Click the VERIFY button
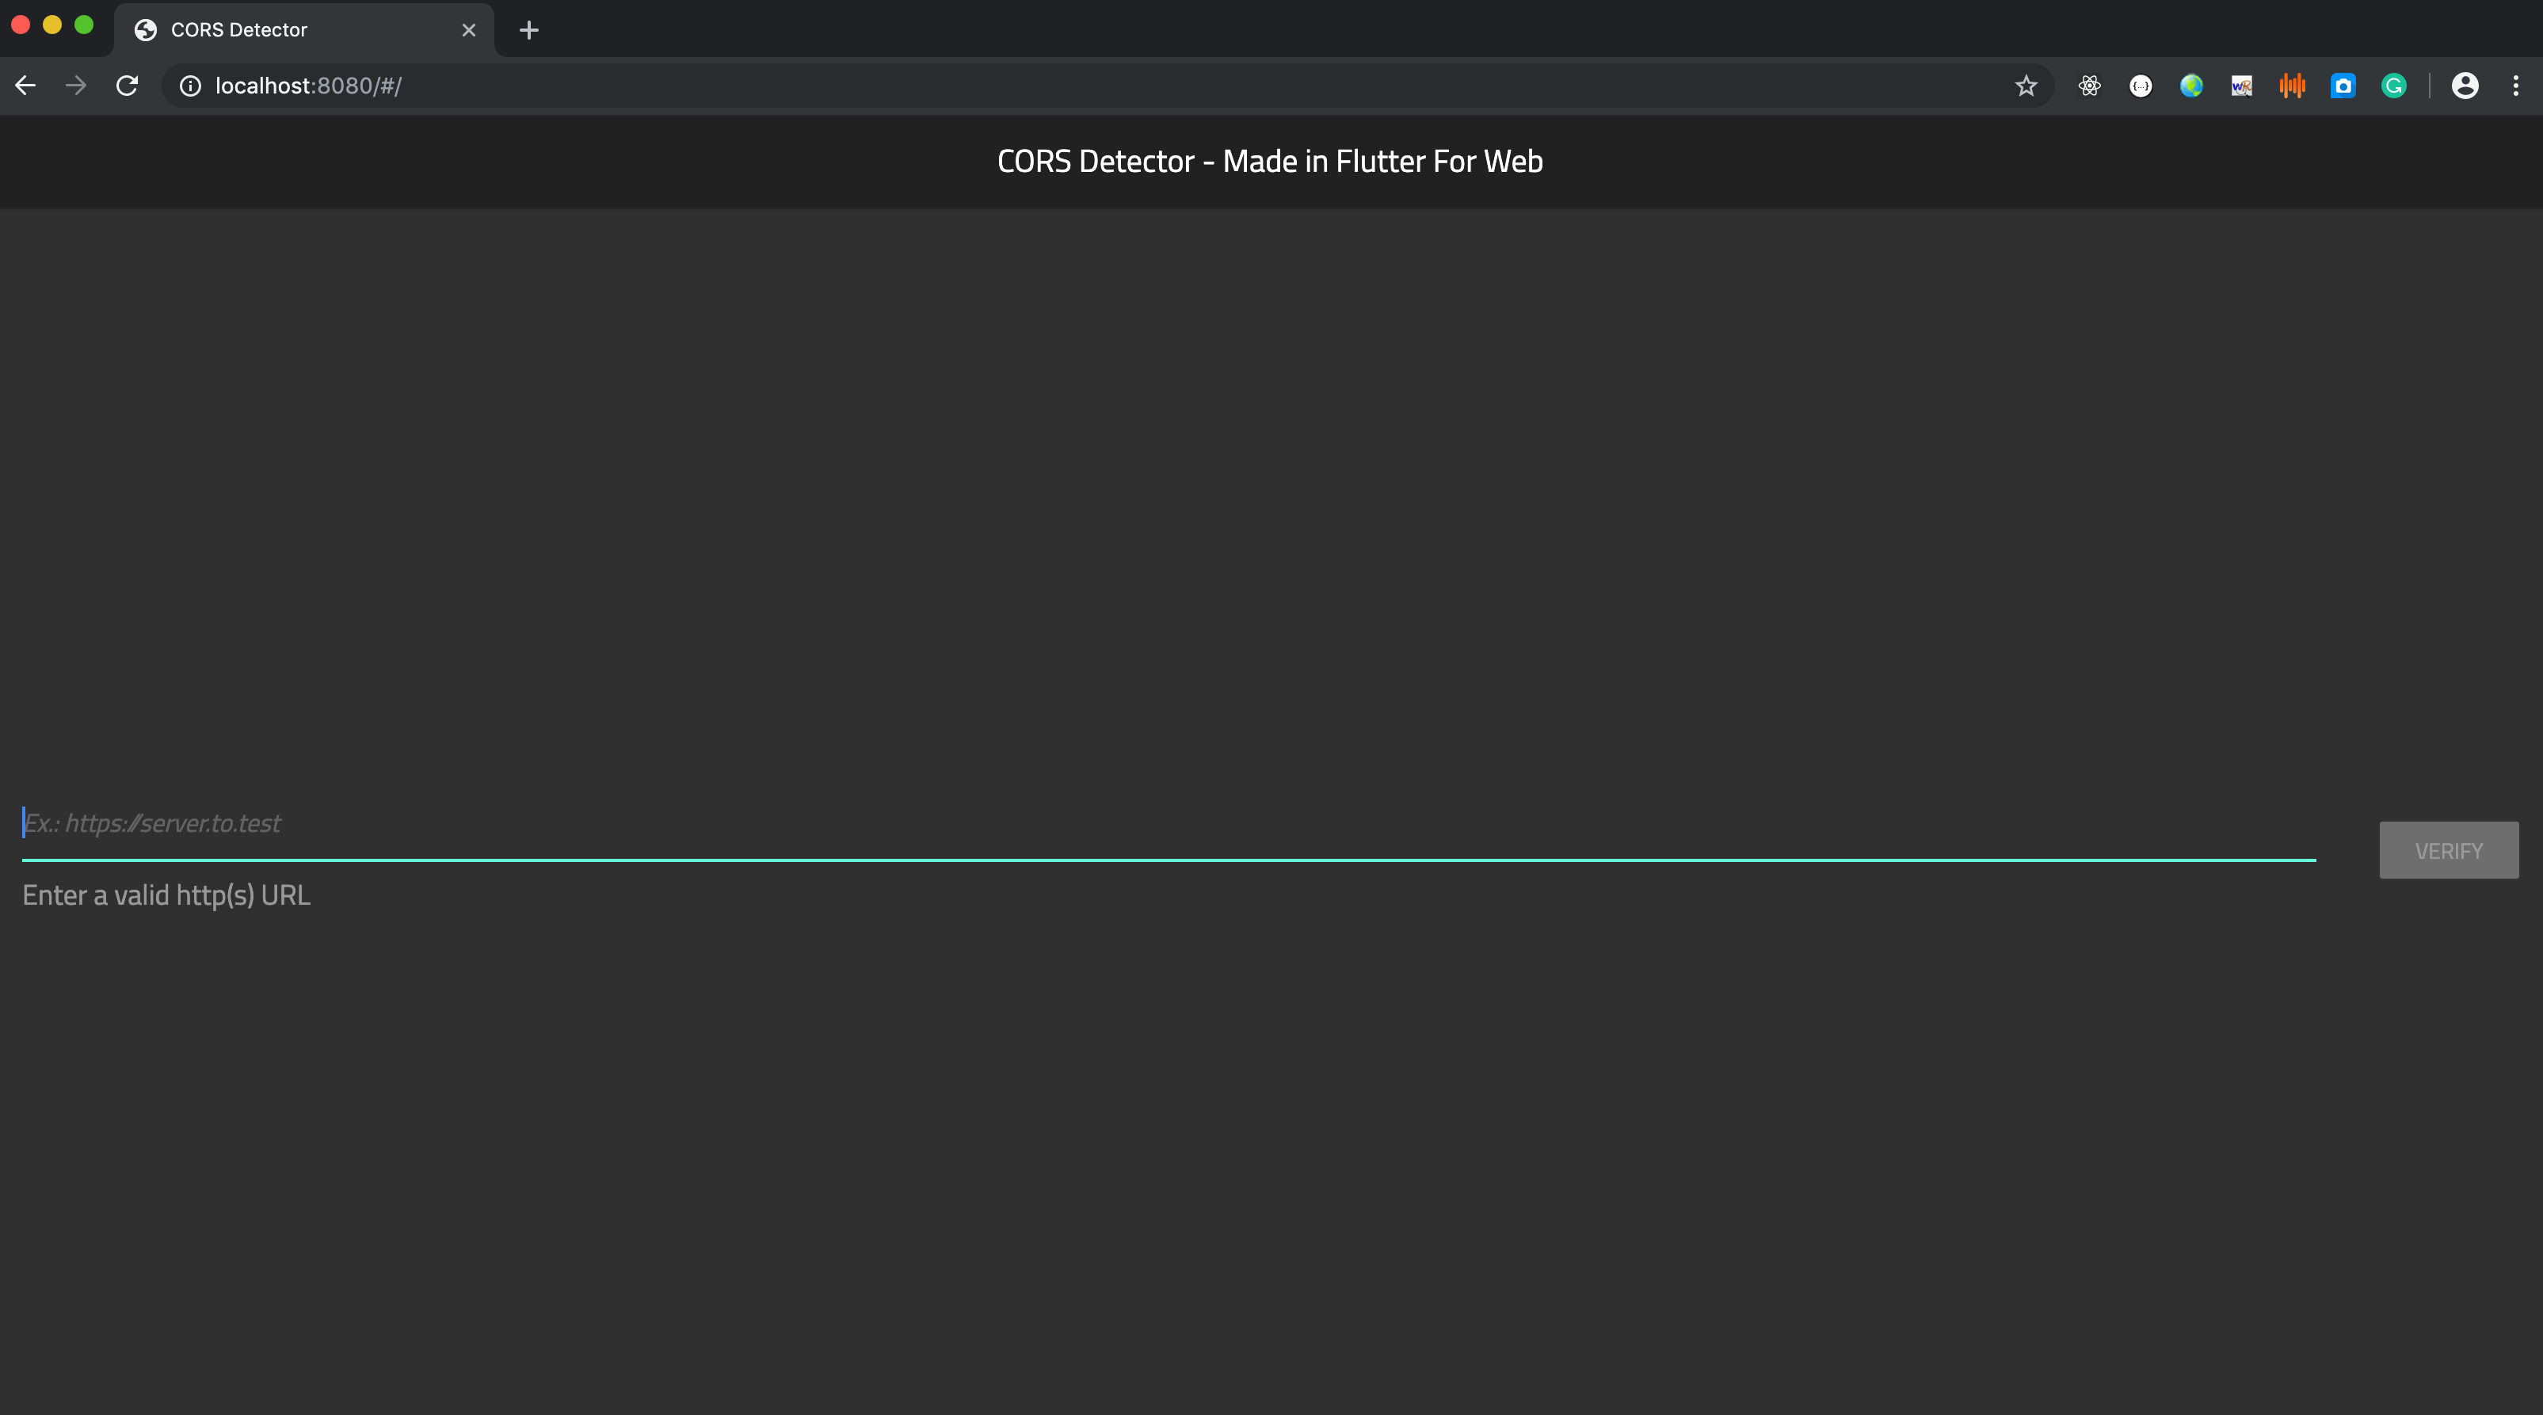2543x1415 pixels. click(x=2448, y=850)
